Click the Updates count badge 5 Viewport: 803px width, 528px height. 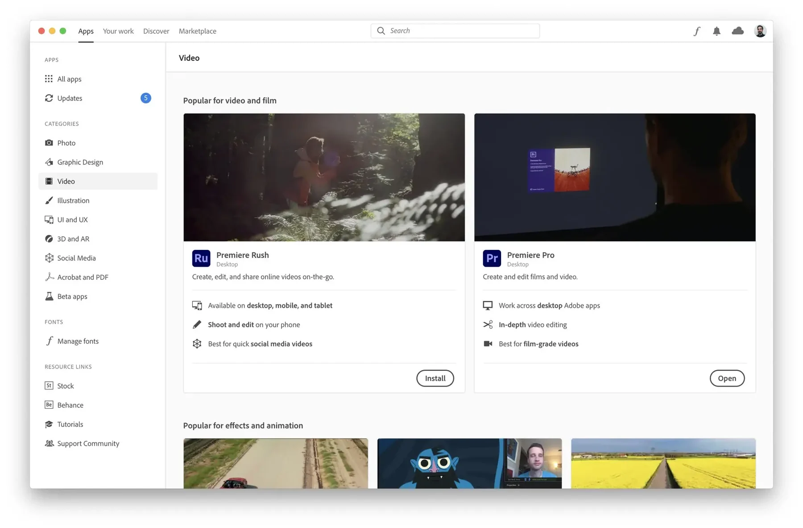tap(145, 98)
